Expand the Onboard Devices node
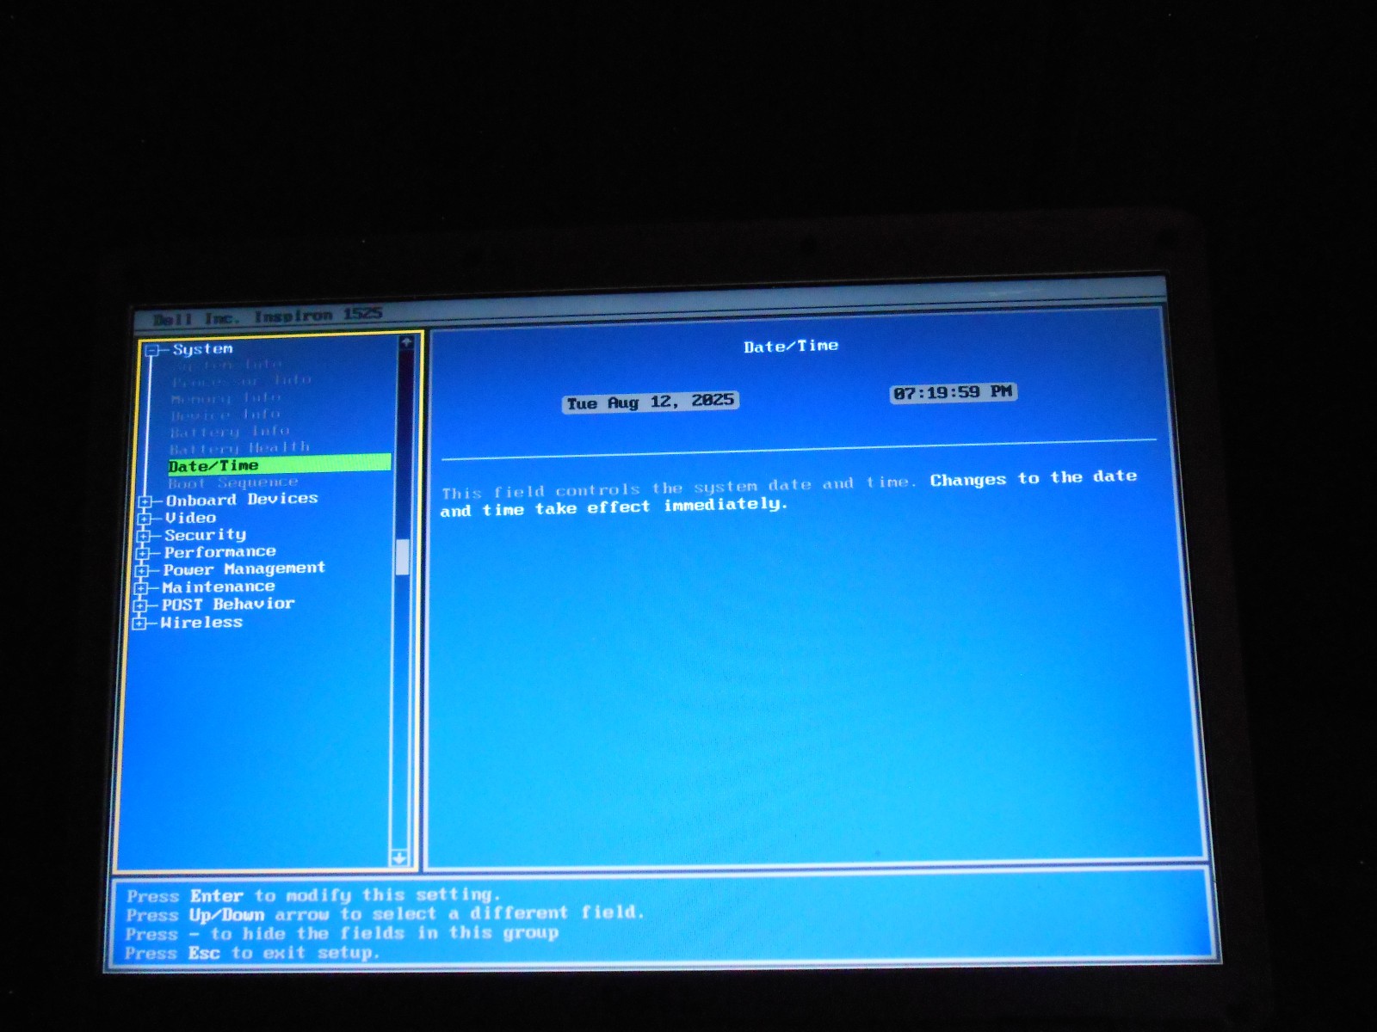This screenshot has height=1032, width=1377. (x=145, y=501)
